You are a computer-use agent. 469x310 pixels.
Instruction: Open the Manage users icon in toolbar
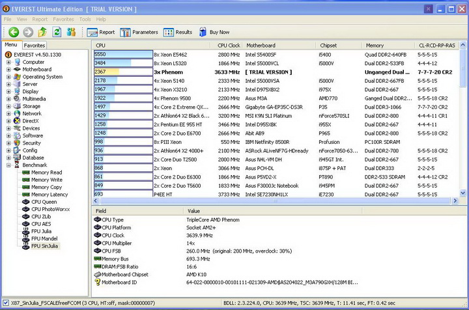[71, 32]
